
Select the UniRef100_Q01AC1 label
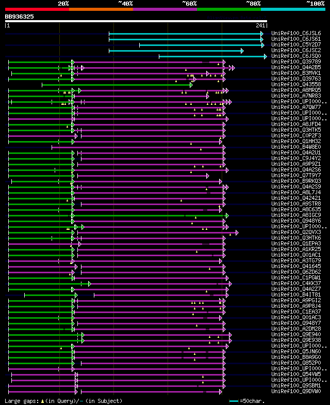[296, 255]
